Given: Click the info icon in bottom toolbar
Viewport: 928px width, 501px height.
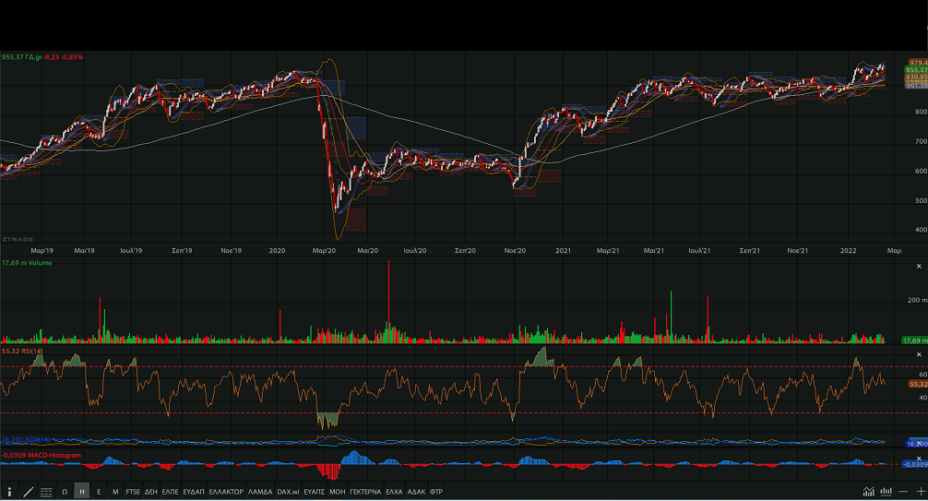Looking at the screenshot, I should tap(9, 492).
